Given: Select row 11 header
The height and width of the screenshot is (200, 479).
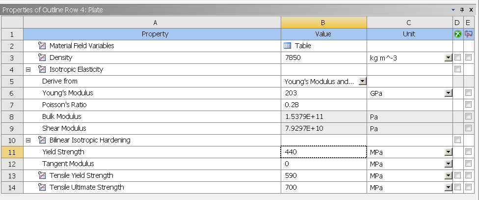Looking at the screenshot, I should pos(12,152).
